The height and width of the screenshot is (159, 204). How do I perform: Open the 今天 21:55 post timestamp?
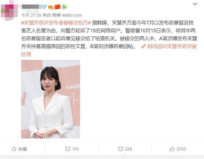pos(31,15)
